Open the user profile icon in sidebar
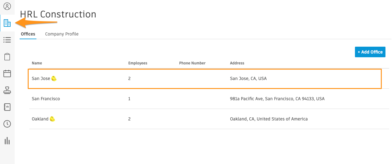This screenshot has width=392, height=164. click(x=7, y=6)
